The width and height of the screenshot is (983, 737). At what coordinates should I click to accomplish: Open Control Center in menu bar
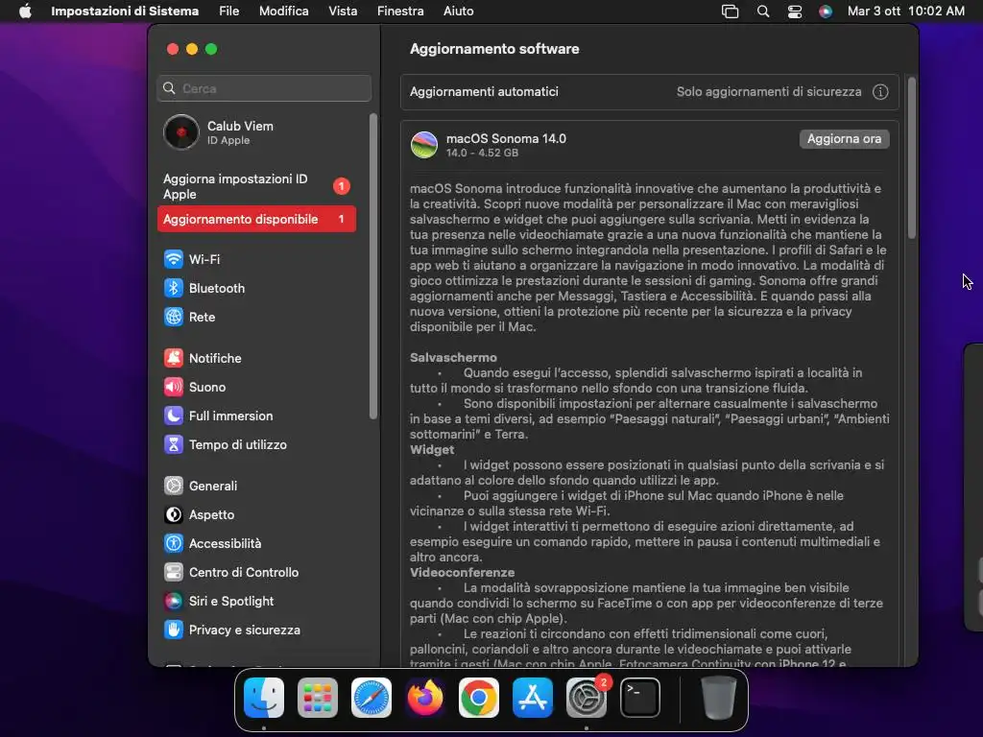794,12
